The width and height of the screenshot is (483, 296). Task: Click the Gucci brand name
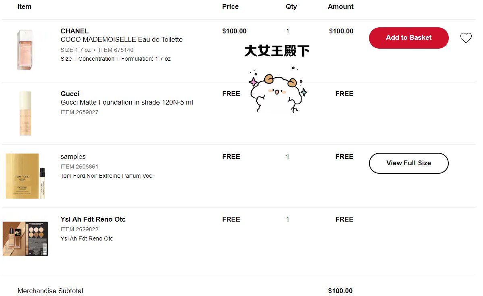point(70,94)
